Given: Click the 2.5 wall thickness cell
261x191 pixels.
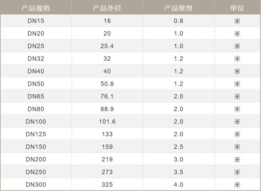Looking at the screenshot, I should pyautogui.click(x=178, y=147).
